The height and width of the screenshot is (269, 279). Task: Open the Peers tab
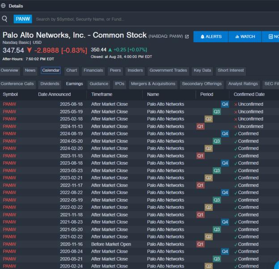(115, 70)
